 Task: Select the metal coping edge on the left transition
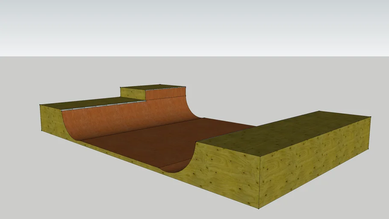point(103,106)
